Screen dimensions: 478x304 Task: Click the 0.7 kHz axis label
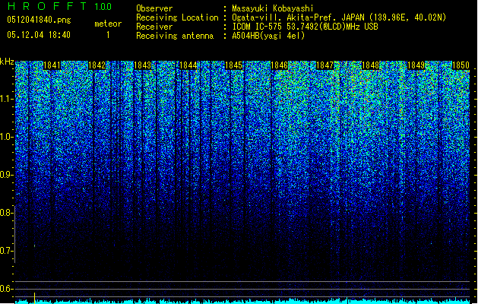click(6, 251)
